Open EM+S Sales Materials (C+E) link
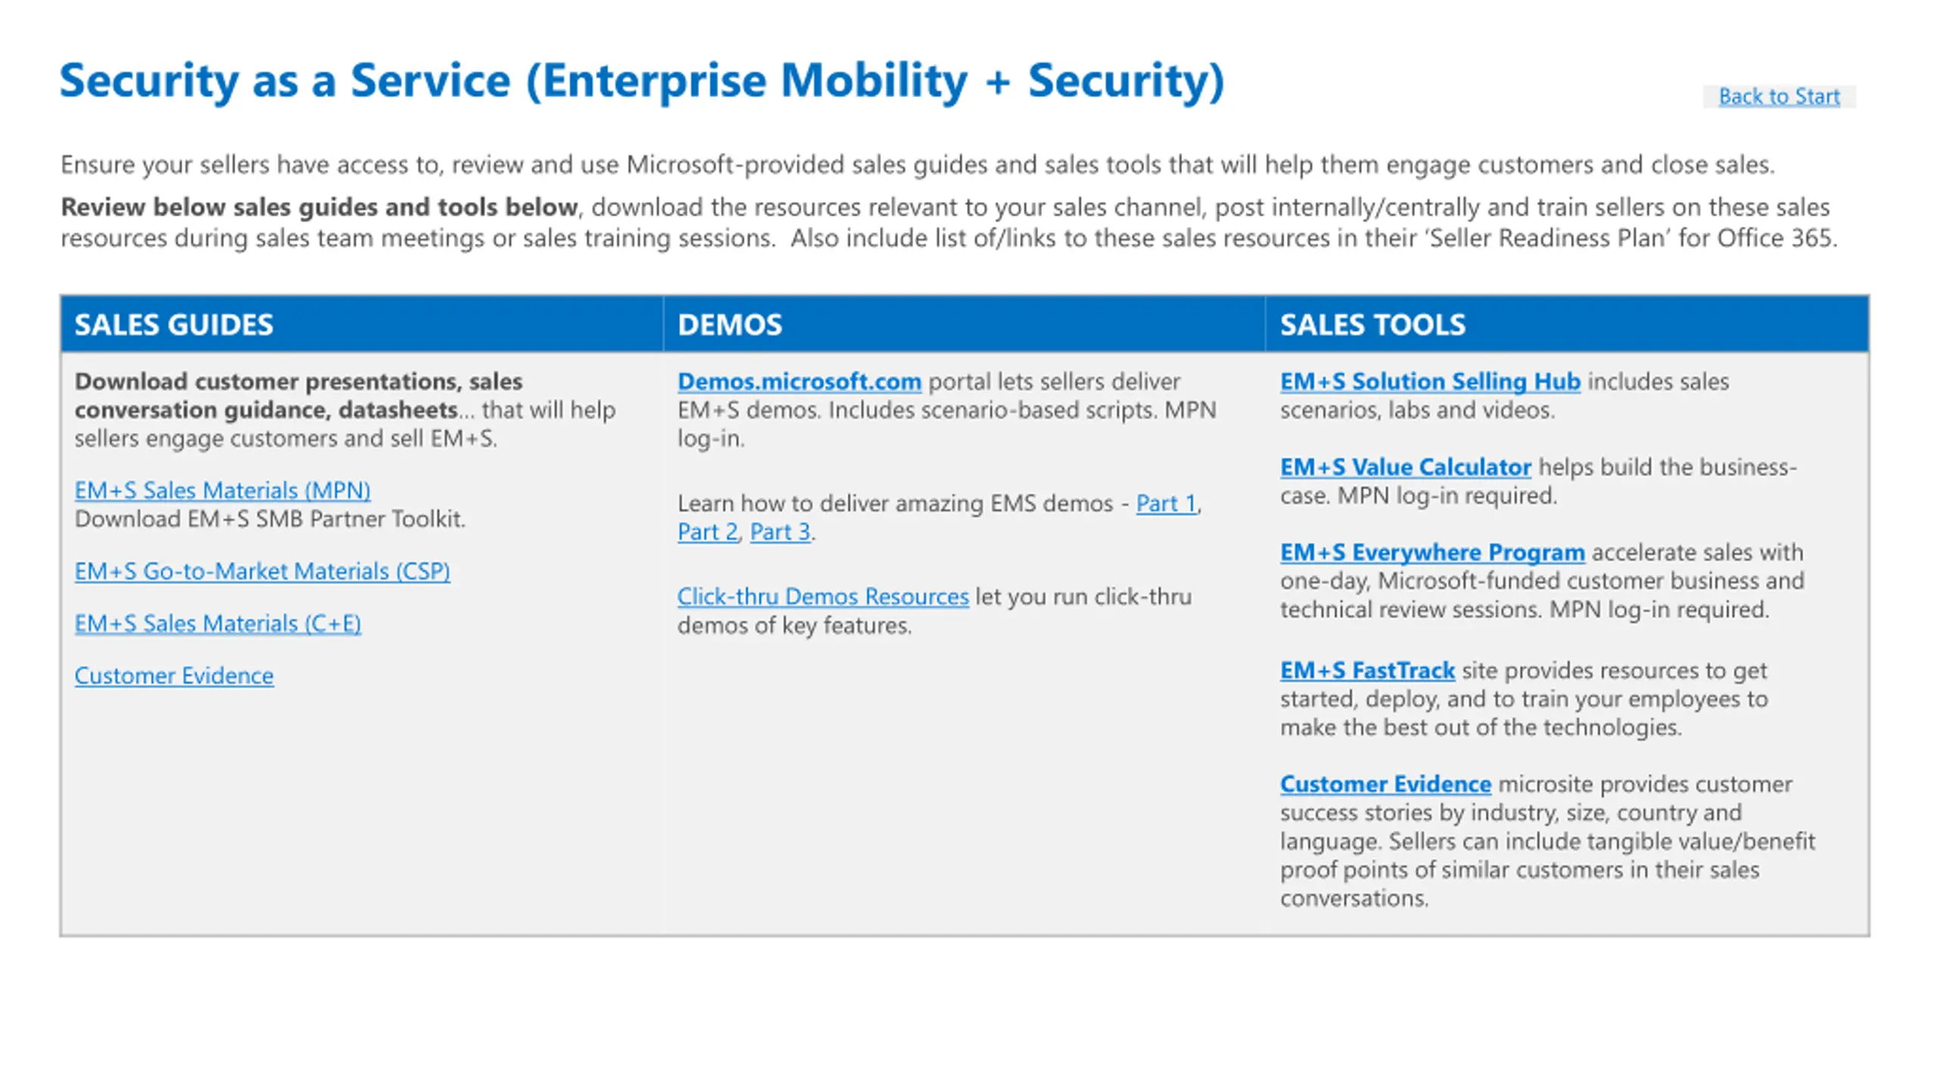 coord(218,623)
